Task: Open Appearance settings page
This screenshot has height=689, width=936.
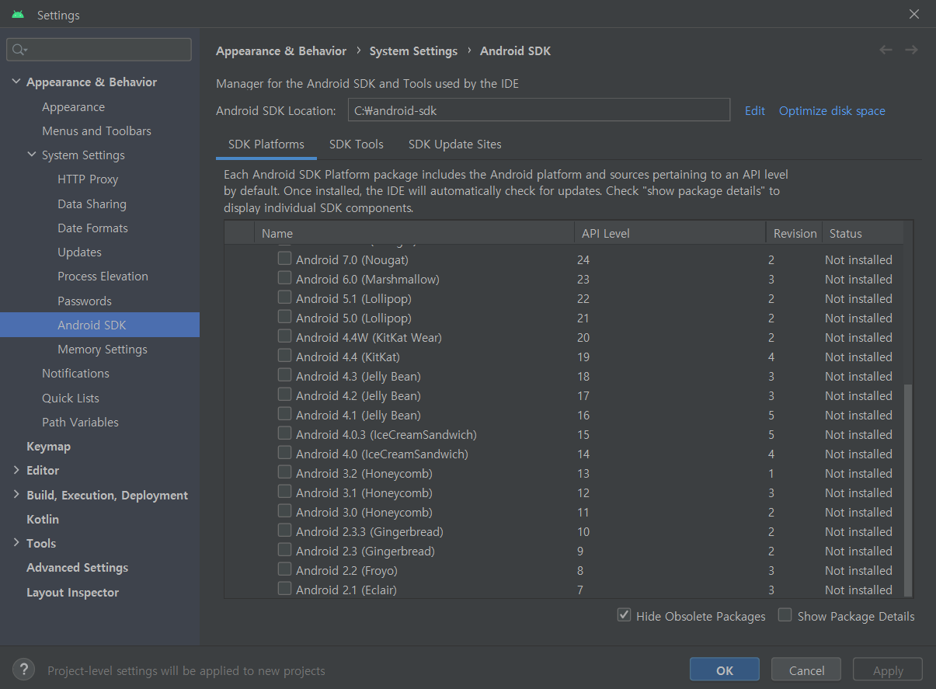Action: click(x=73, y=107)
